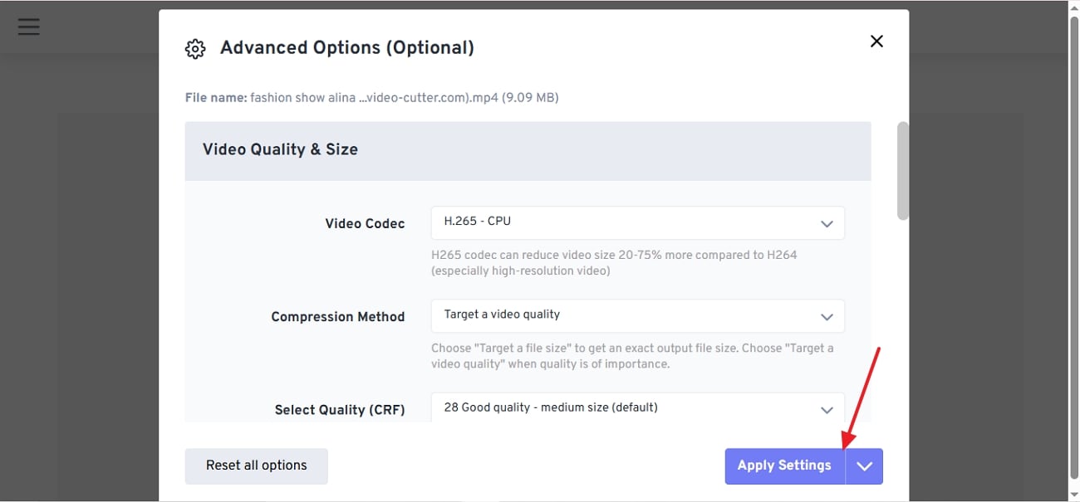Open the Video Codec selection box

[x=637, y=222]
